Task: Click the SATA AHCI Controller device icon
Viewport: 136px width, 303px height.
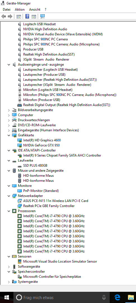Action: pyautogui.click(x=20, y=155)
